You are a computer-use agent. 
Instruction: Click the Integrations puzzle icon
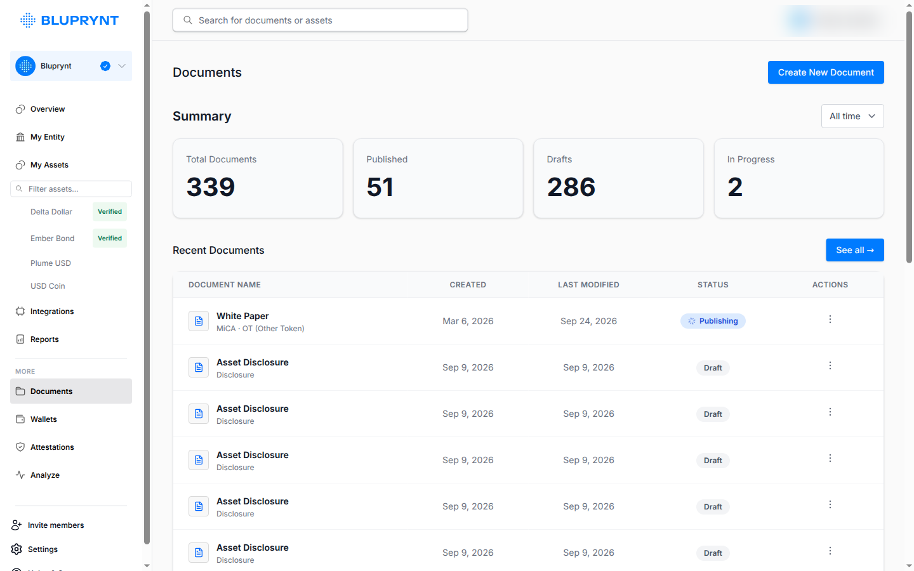pos(20,312)
